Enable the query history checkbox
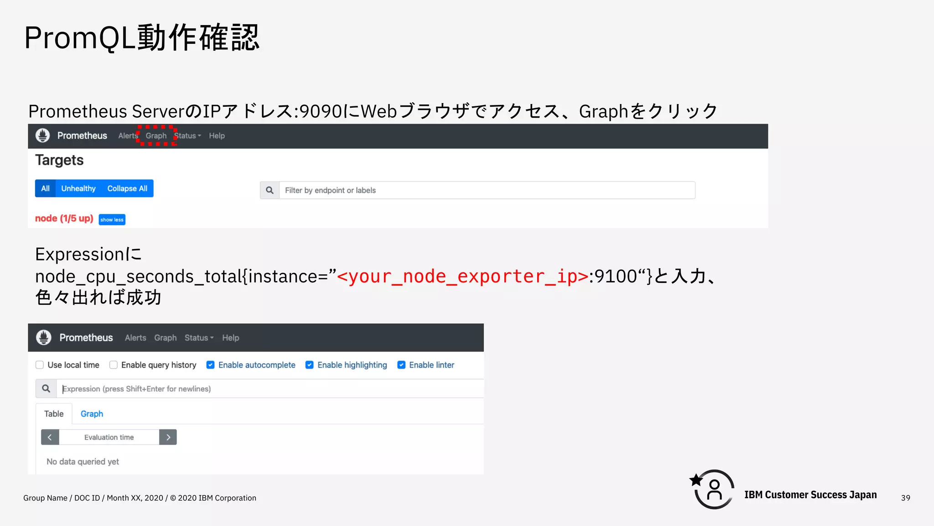Screen dimensions: 934x526 click(x=114, y=365)
